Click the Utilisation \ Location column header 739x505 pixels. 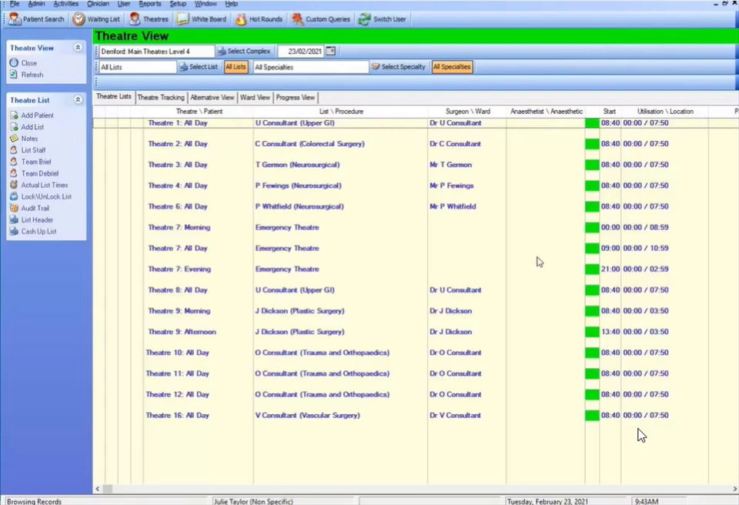pos(665,112)
